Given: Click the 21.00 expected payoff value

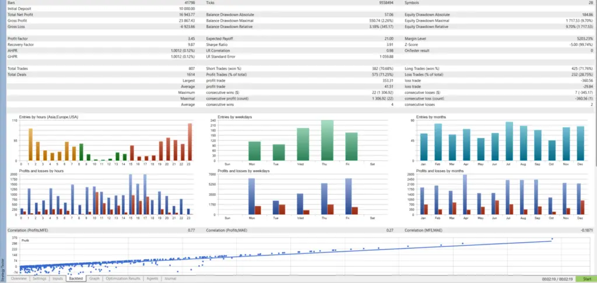Looking at the screenshot, I should (x=389, y=38).
